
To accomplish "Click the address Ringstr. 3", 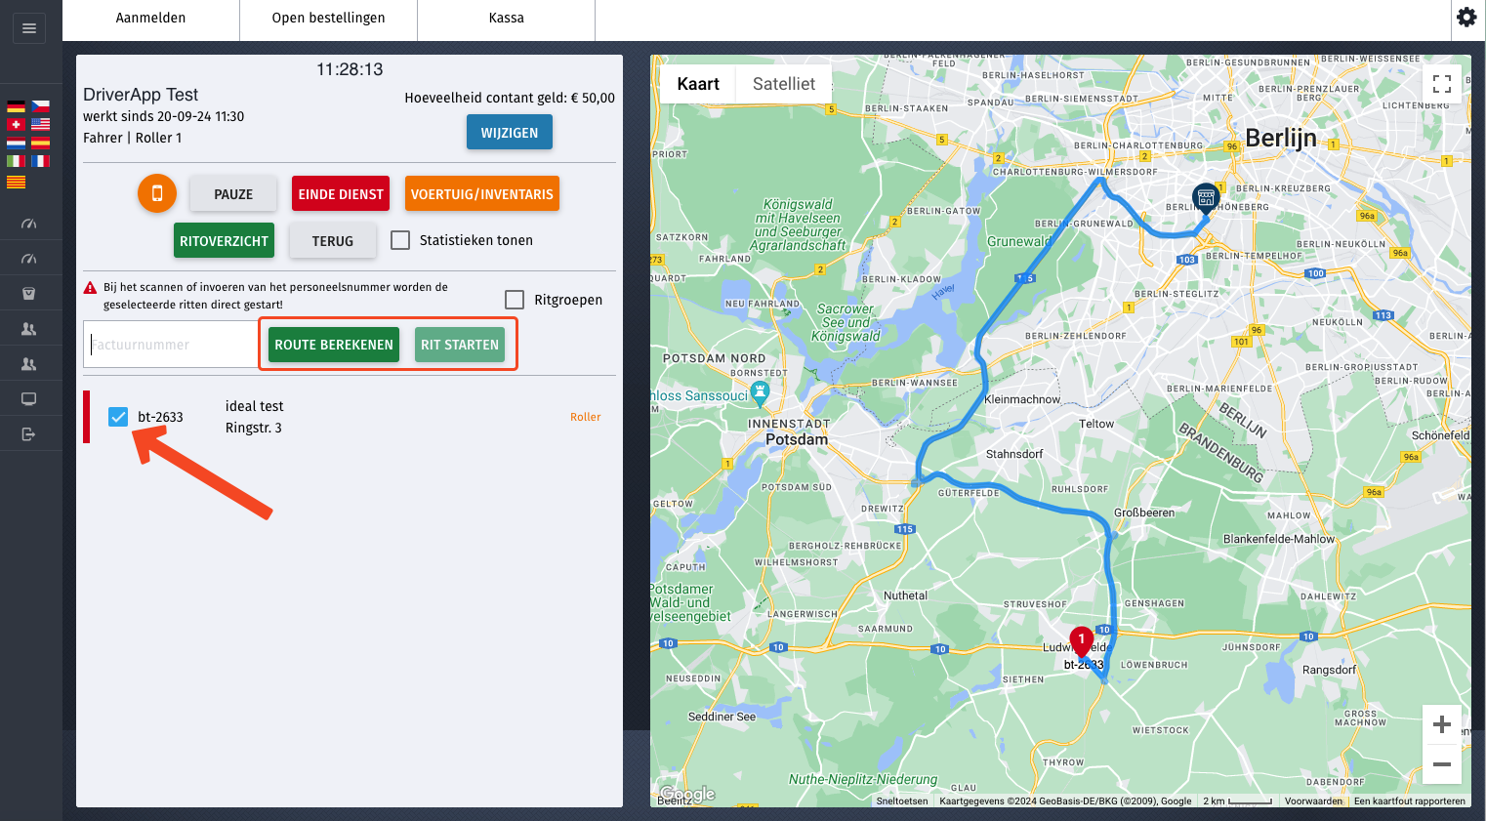I will click(254, 428).
